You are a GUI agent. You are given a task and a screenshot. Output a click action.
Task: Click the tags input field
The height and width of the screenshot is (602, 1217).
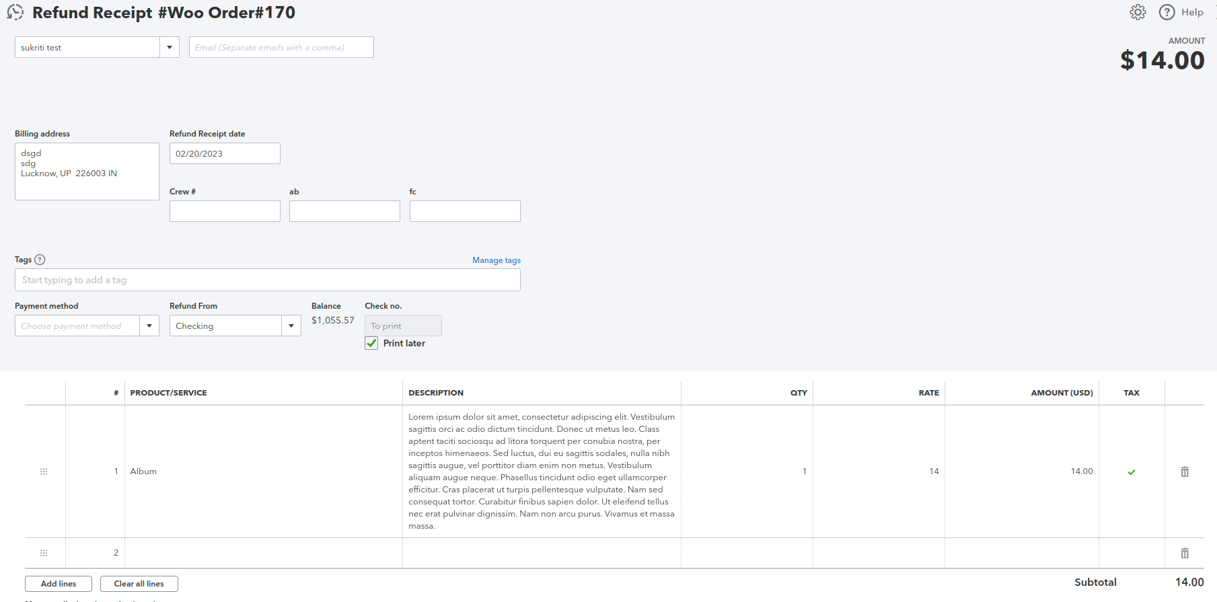tap(268, 280)
